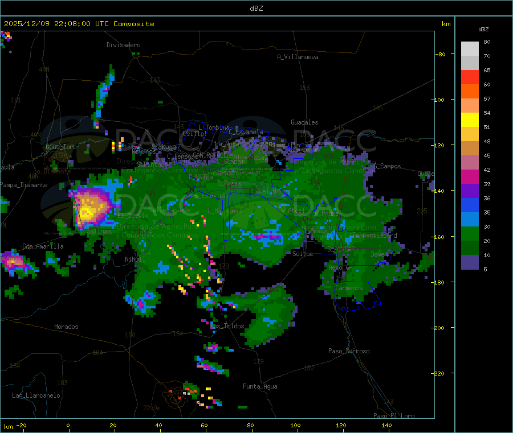Click the red 60–65 dBZ legend swatch
The image size is (513, 433).
[470, 77]
